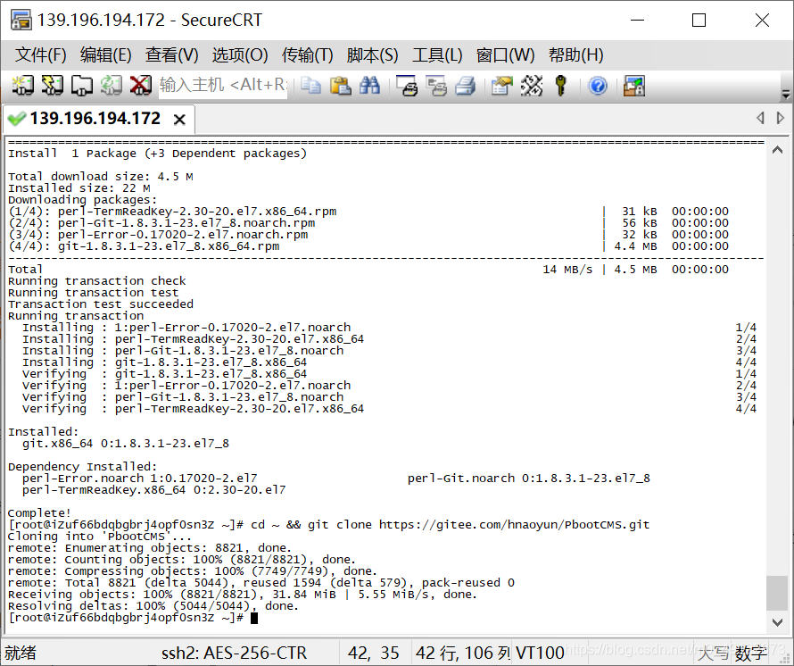Image resolution: width=794 pixels, height=666 pixels.
Task: Click 'Cloning into PbootCMS' line
Action: (x=100, y=537)
